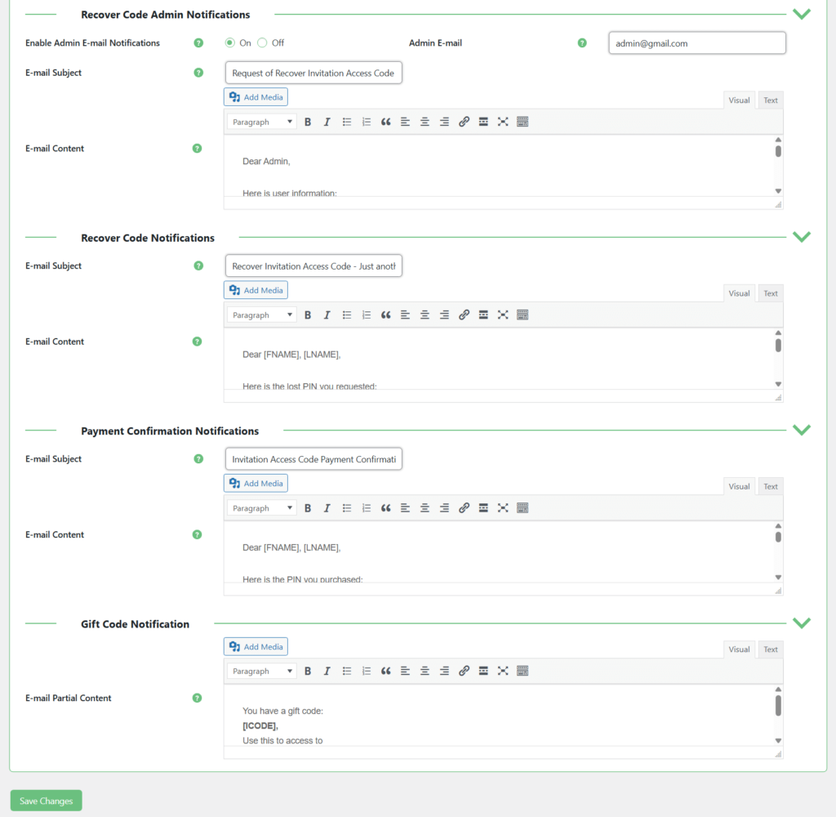Insert a link in the Payment Confirmation content
The width and height of the screenshot is (836, 817).
tap(464, 507)
